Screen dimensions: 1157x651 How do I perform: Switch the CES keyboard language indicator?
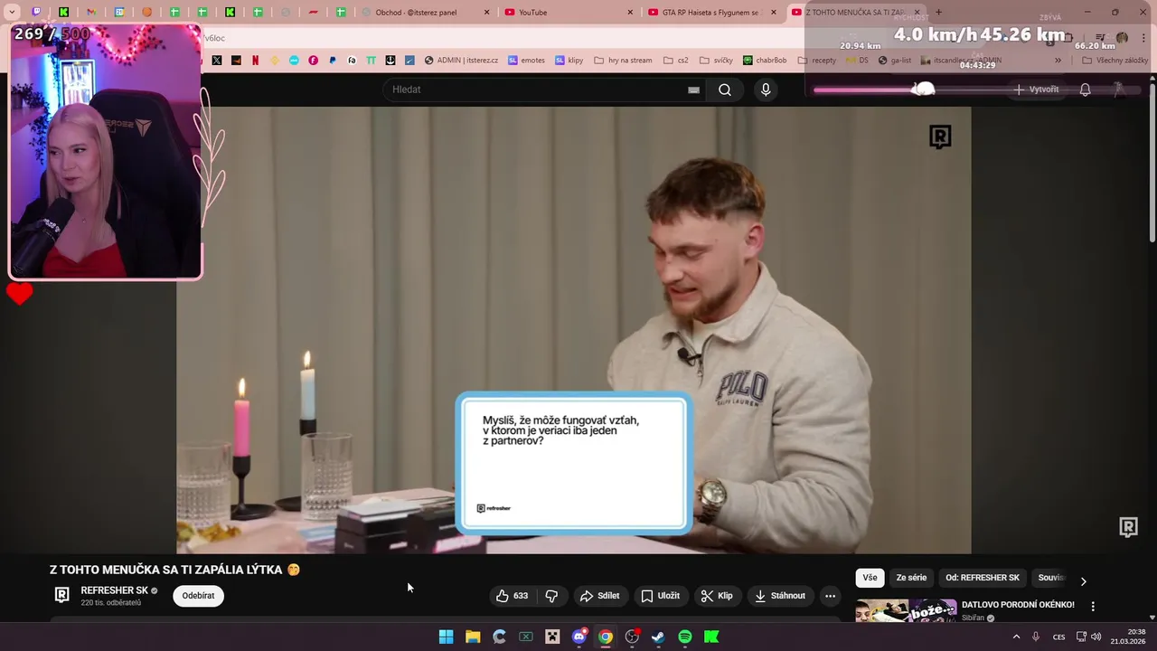pyautogui.click(x=1058, y=637)
